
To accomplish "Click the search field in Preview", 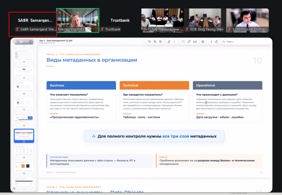I will point(245,42).
